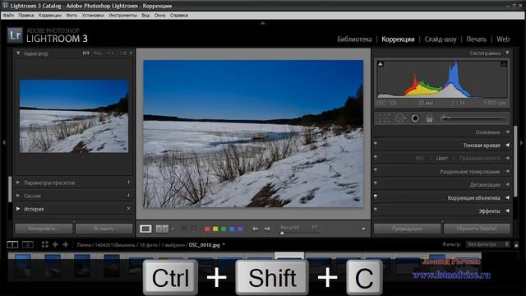The width and height of the screenshot is (526, 296).
Task: Toggle the Раздельное тонирование panel switch
Action: coord(376,169)
